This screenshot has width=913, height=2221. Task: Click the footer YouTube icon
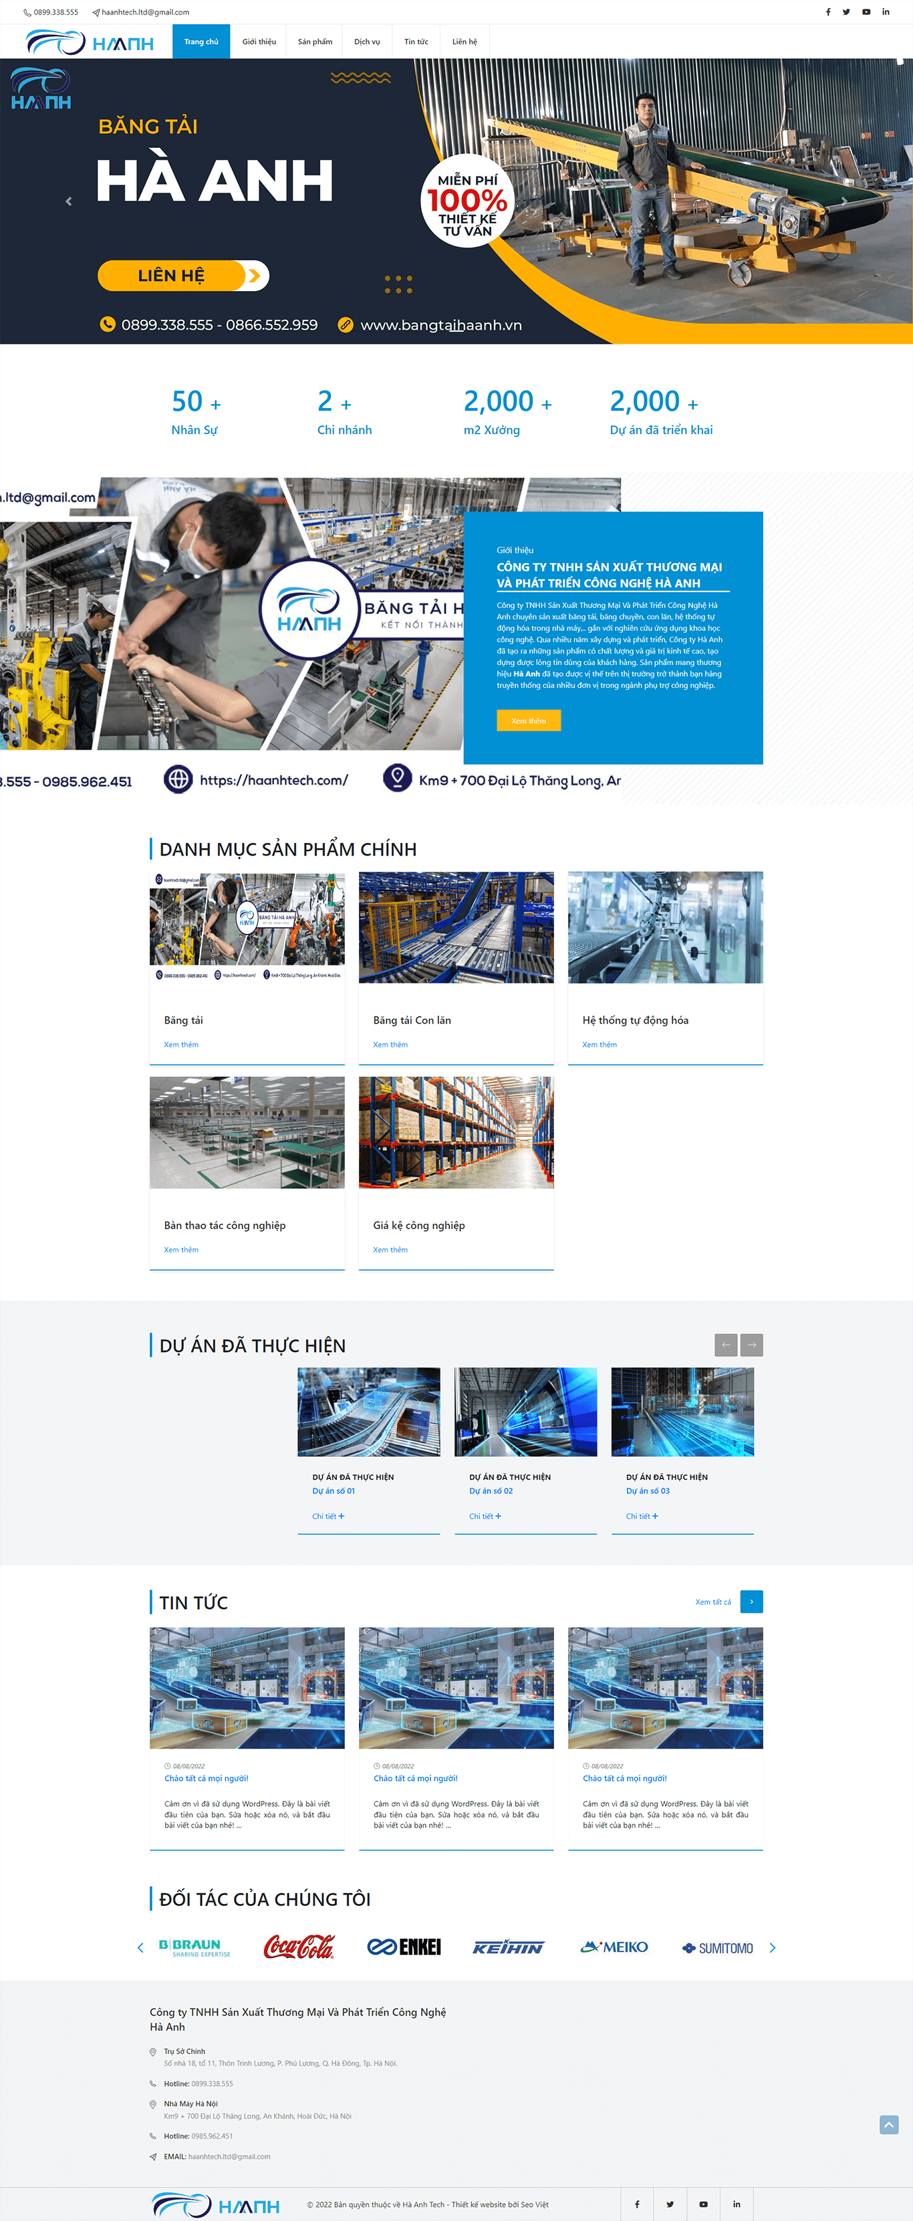click(703, 2204)
